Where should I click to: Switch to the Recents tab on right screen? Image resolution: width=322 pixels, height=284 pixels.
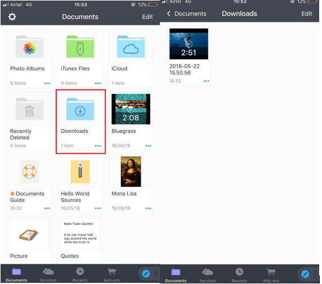tap(239, 276)
